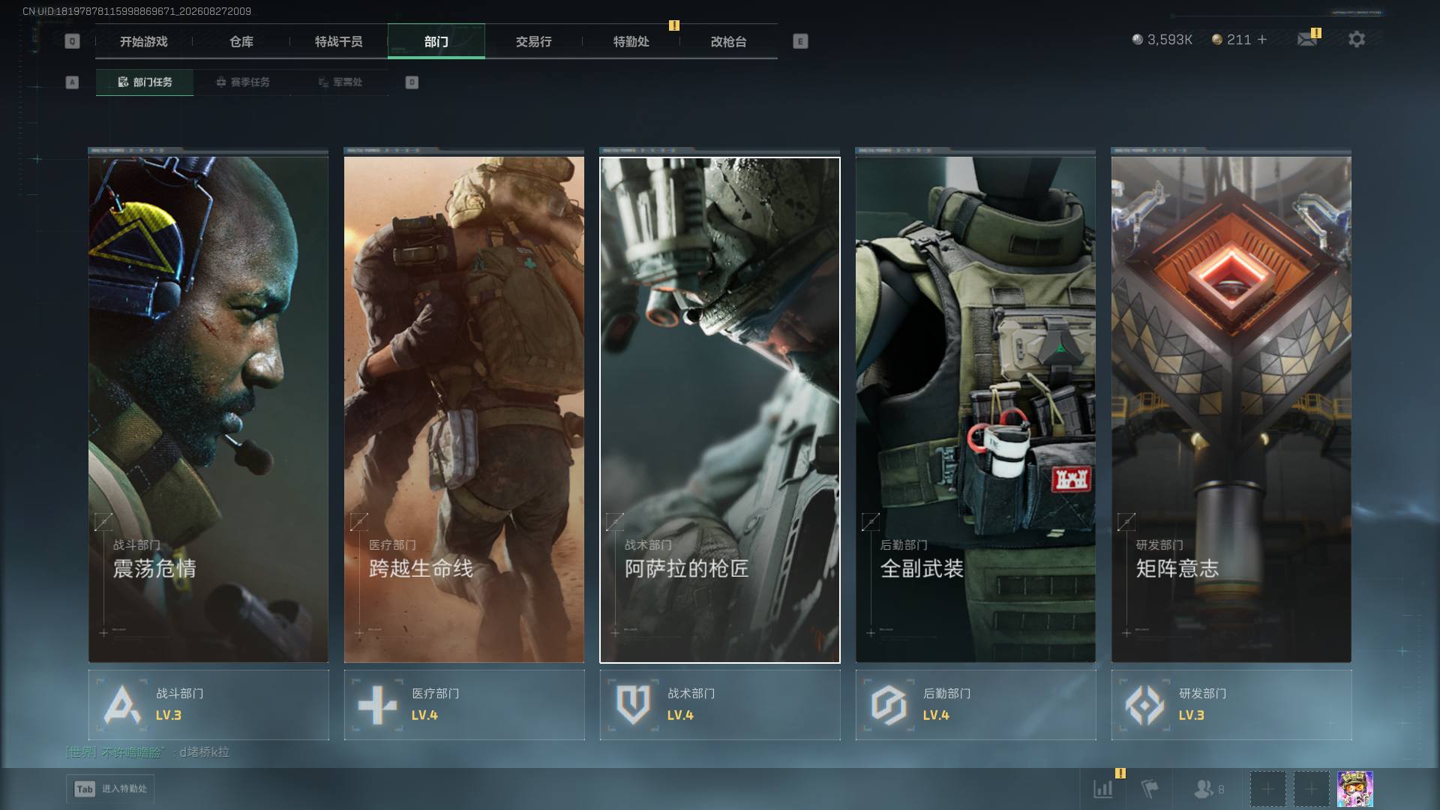Open the 改枪台 tab
Screen dimensions: 1440x810
729,41
